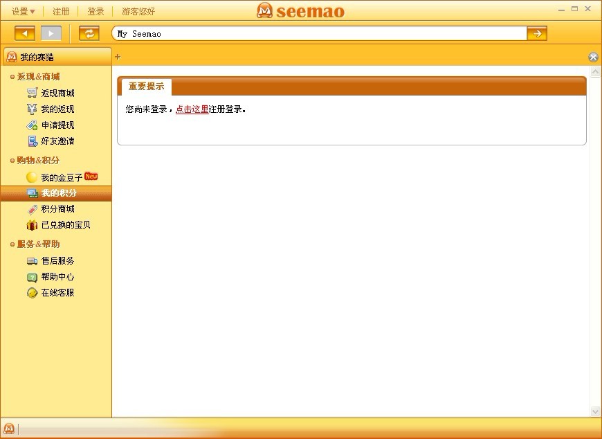Open 好友邀请 in the sidebar
602x439 pixels.
tap(57, 141)
